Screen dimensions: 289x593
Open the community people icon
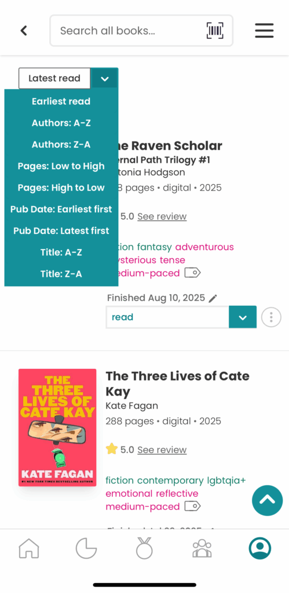(202, 548)
